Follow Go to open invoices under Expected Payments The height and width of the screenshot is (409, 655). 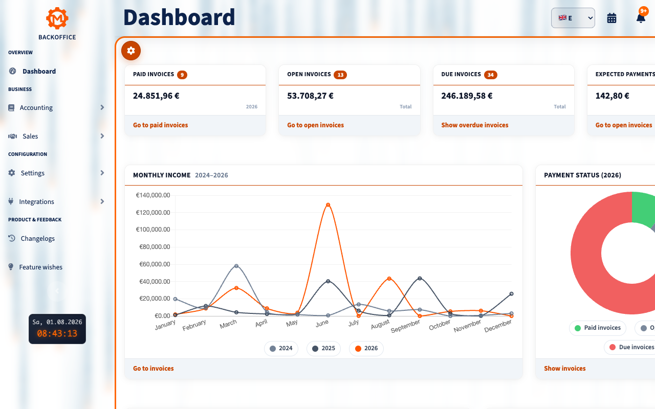click(x=624, y=125)
